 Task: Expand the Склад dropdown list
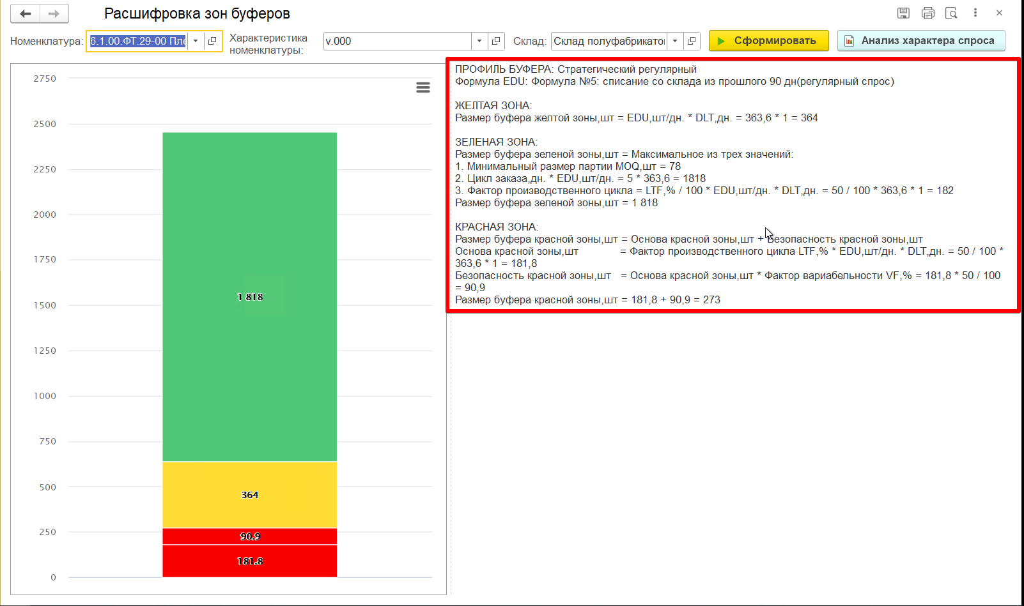tap(675, 41)
